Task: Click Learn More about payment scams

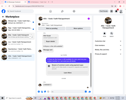Action: pos(68,73)
